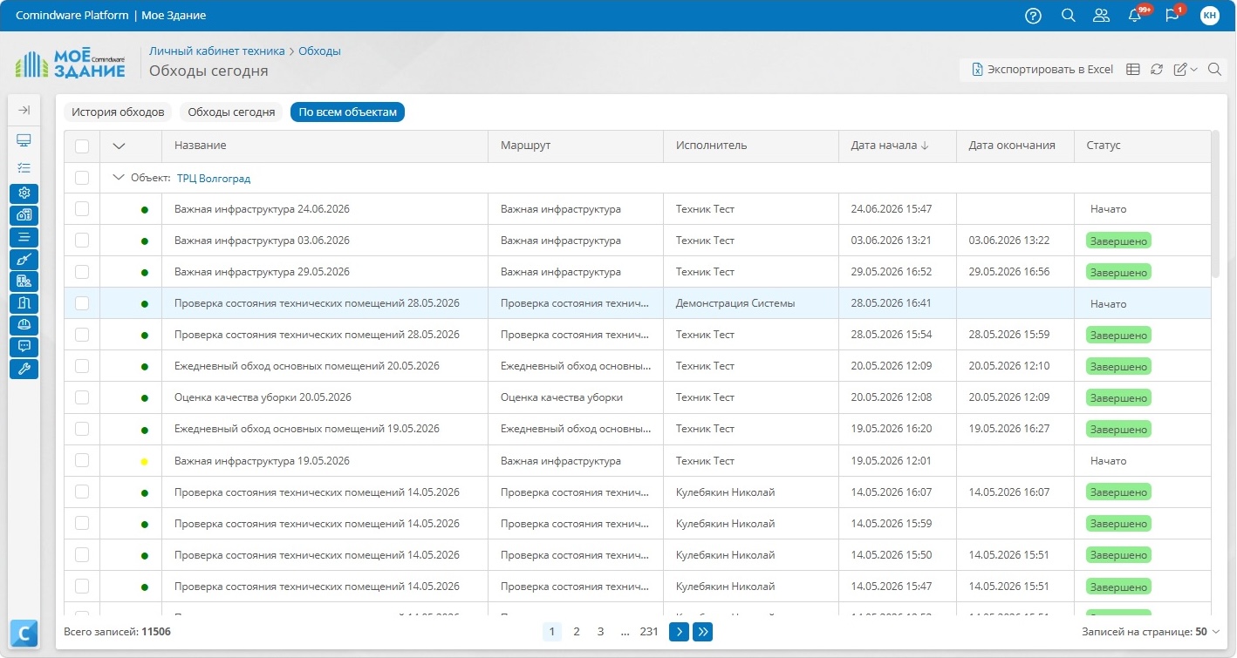Sort by the Статус column header
Viewport: 1237px width, 658px height.
[1143, 146]
